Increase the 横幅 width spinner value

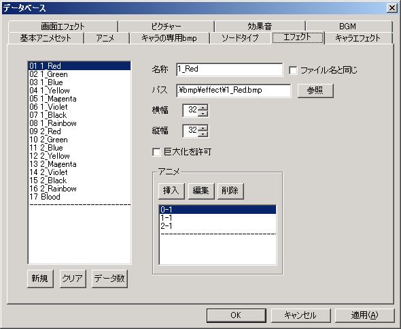point(203,108)
